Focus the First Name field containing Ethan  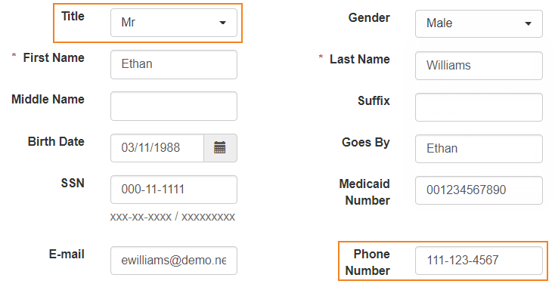tap(174, 64)
